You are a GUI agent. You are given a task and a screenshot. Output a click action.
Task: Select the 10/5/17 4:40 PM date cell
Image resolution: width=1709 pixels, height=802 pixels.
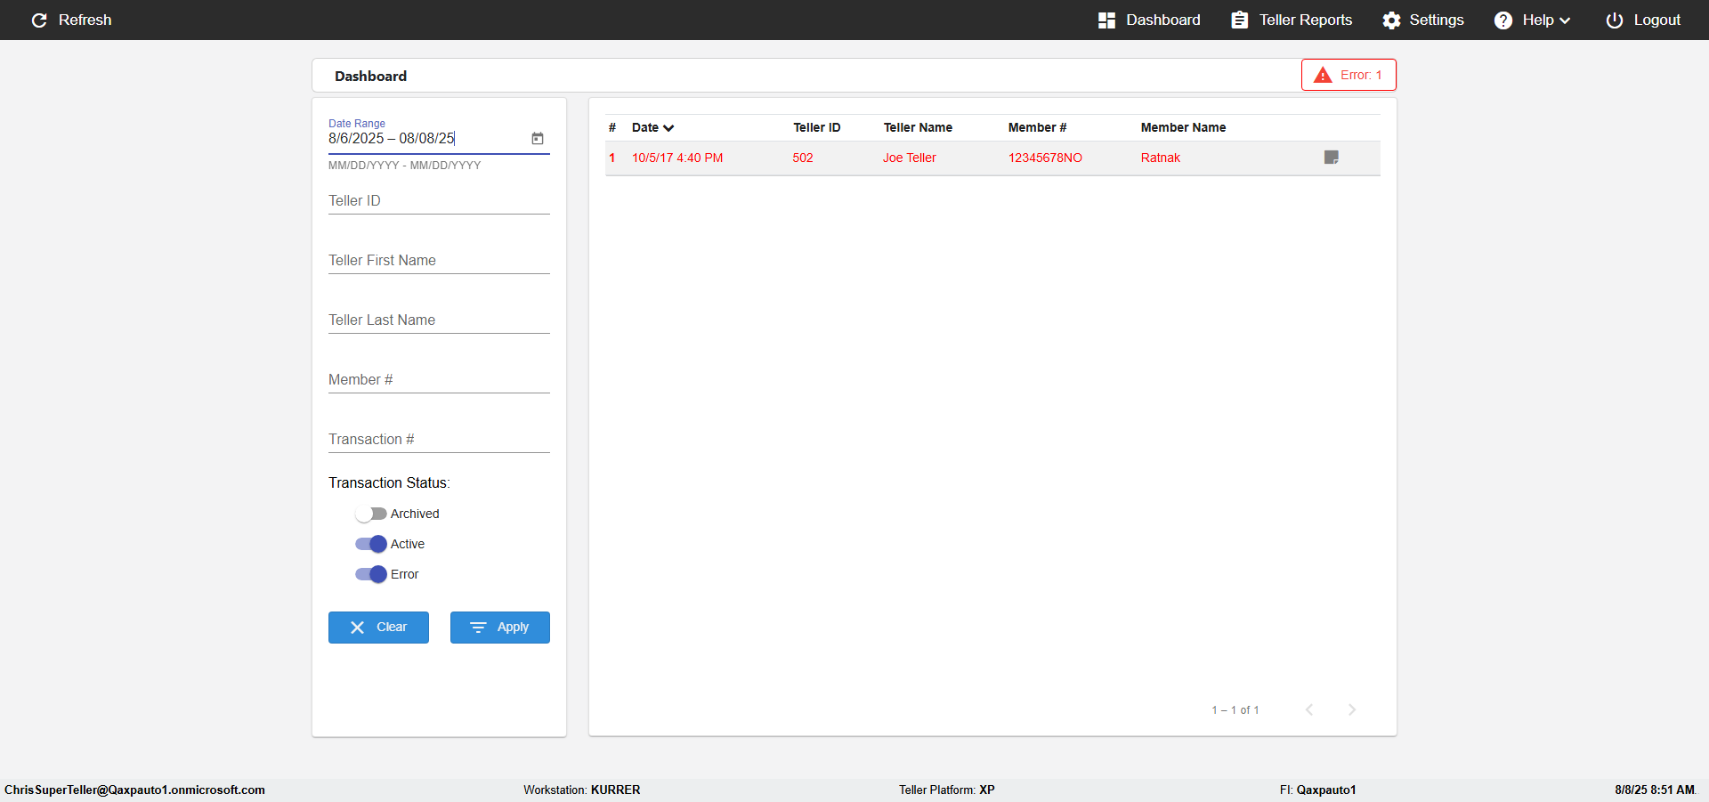click(x=677, y=158)
